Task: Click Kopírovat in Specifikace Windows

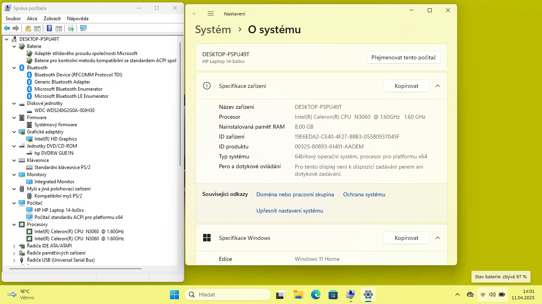Action: (x=406, y=238)
